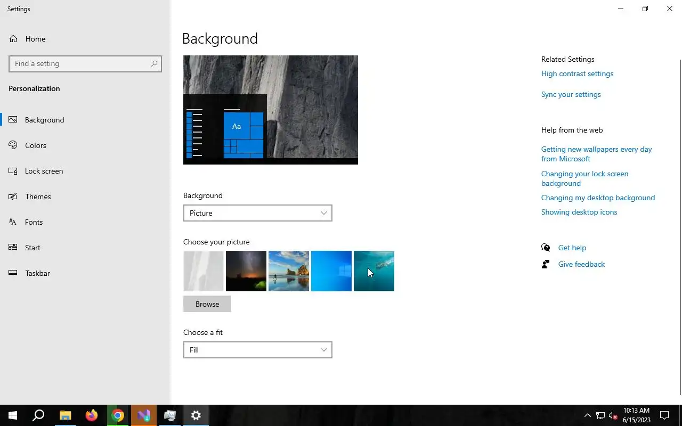Choose the underwater swimmer picture thumbnail
Screen dimensions: 682x426
pos(374,271)
